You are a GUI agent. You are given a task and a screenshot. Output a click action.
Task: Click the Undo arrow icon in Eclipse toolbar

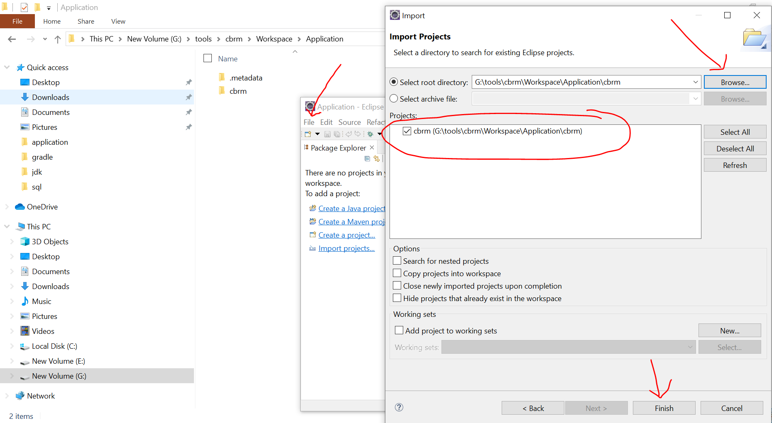pos(349,134)
